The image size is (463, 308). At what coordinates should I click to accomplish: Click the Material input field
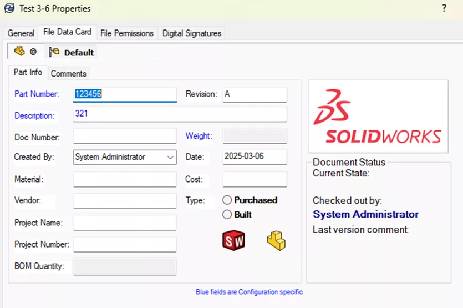point(125,179)
